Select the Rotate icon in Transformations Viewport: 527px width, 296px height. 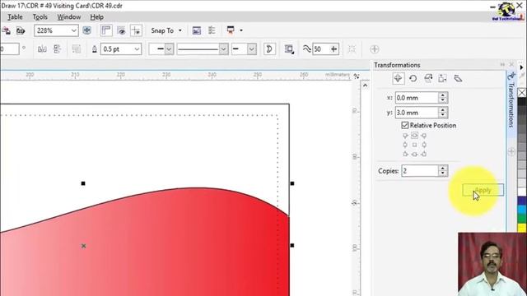(x=413, y=79)
